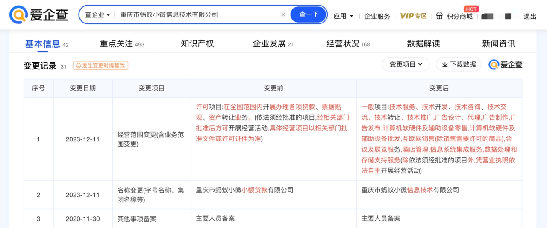Click the download arrow icon in 下载数据
Viewport: 547px width, 228px height.
click(x=445, y=64)
